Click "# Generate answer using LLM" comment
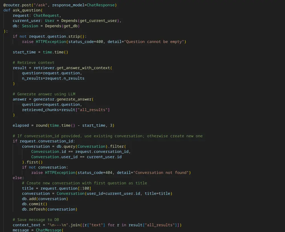This screenshot has width=285, height=232. (44, 94)
